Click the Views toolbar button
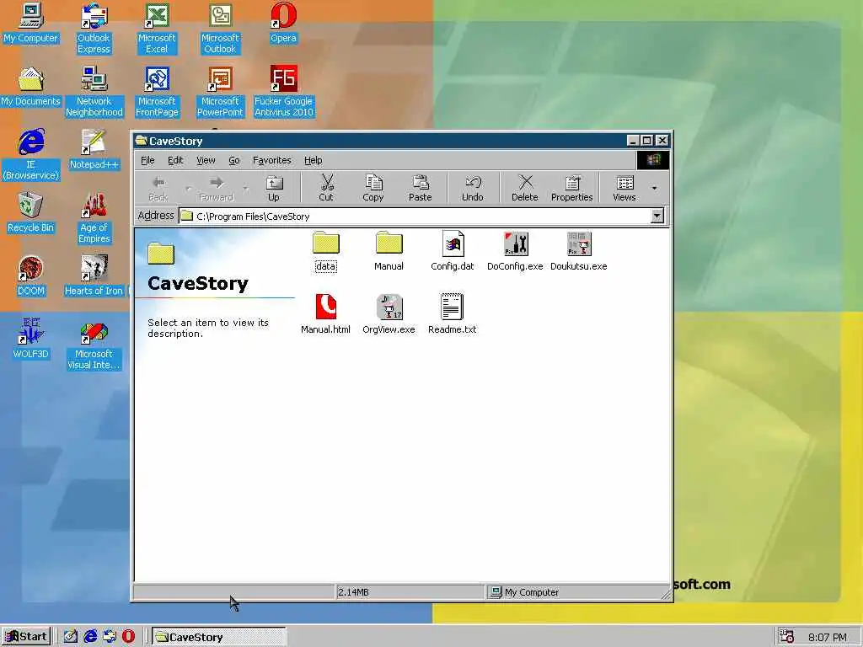 tap(624, 189)
